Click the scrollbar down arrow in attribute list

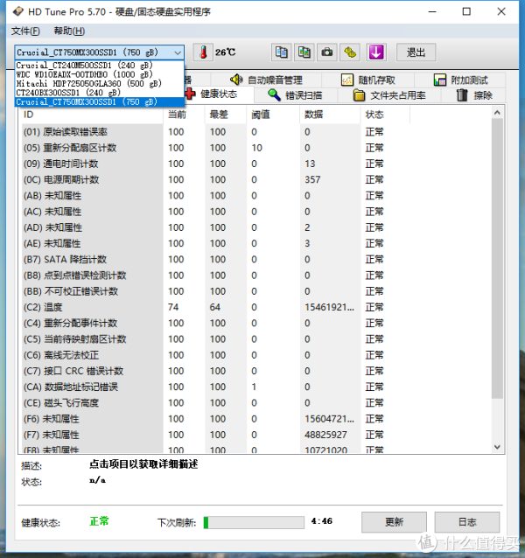(497, 447)
